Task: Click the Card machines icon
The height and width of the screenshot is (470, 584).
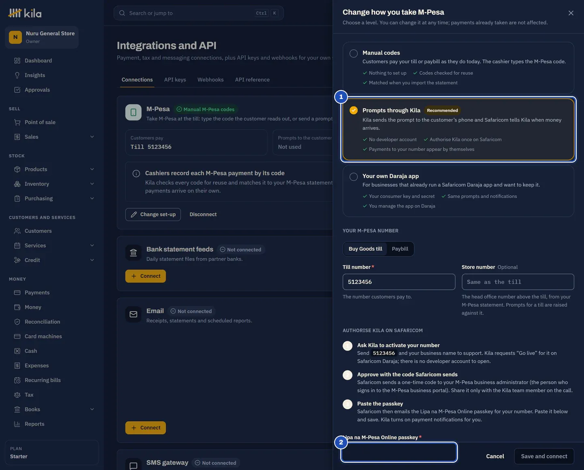Action: pos(17,336)
